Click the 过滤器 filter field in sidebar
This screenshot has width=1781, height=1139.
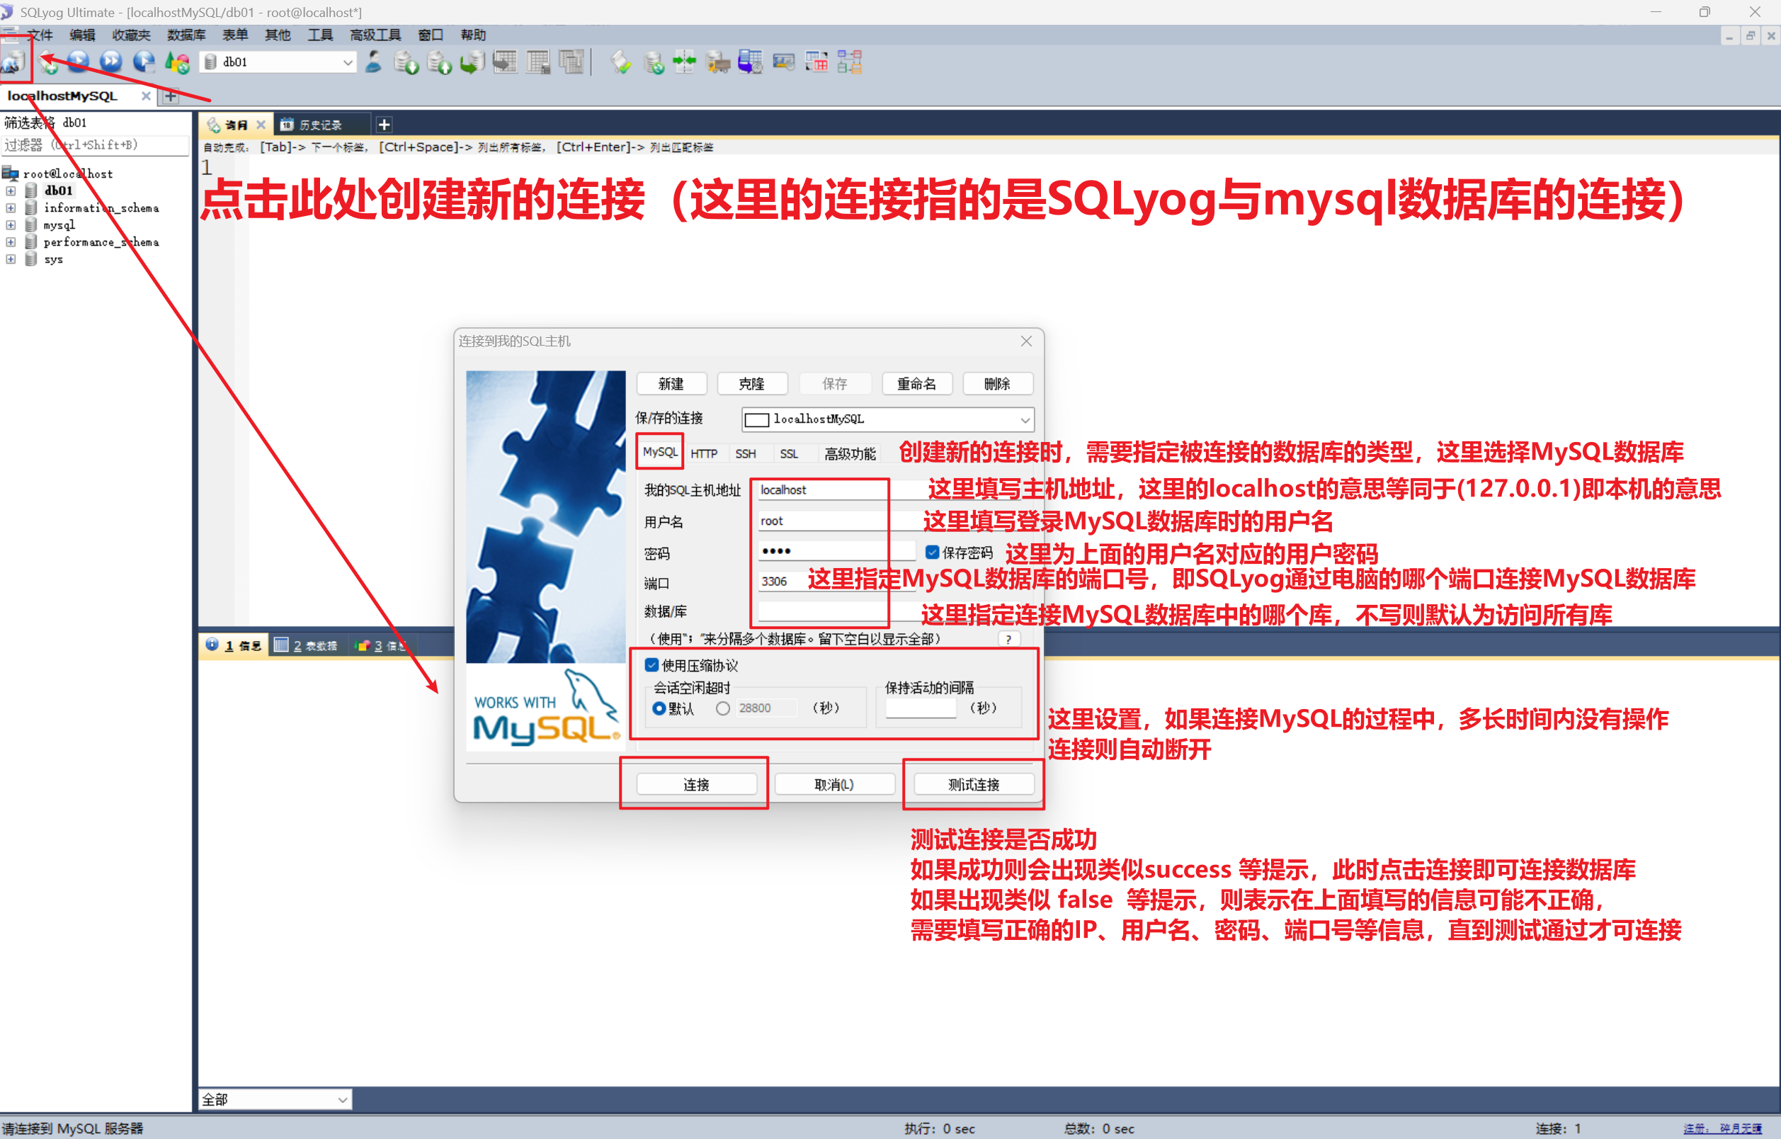coord(96,145)
